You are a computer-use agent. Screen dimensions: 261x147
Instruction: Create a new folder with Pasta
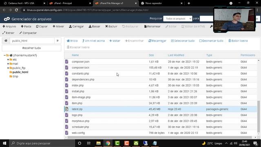tap(26, 26)
